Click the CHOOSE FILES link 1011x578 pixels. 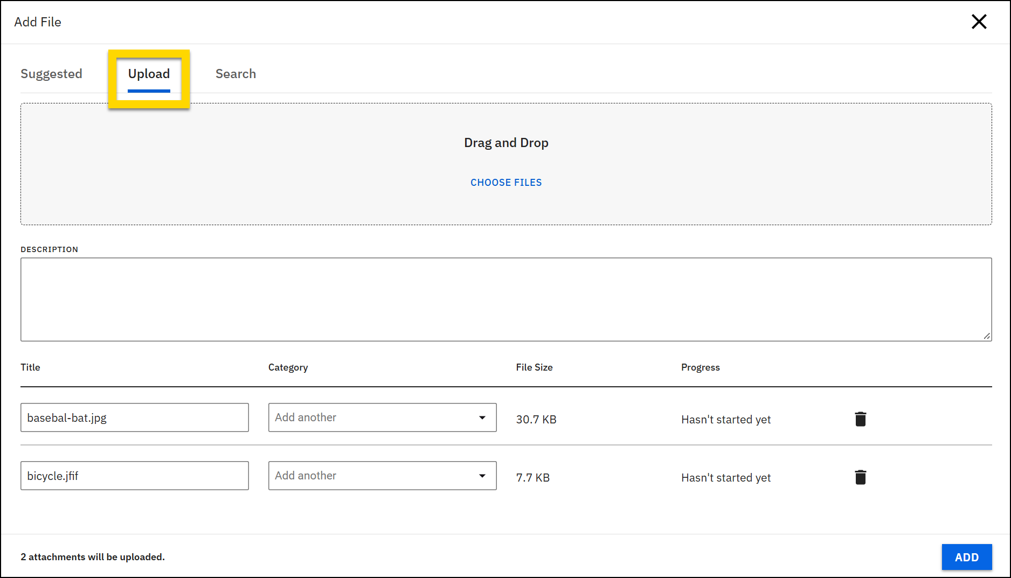pos(505,183)
